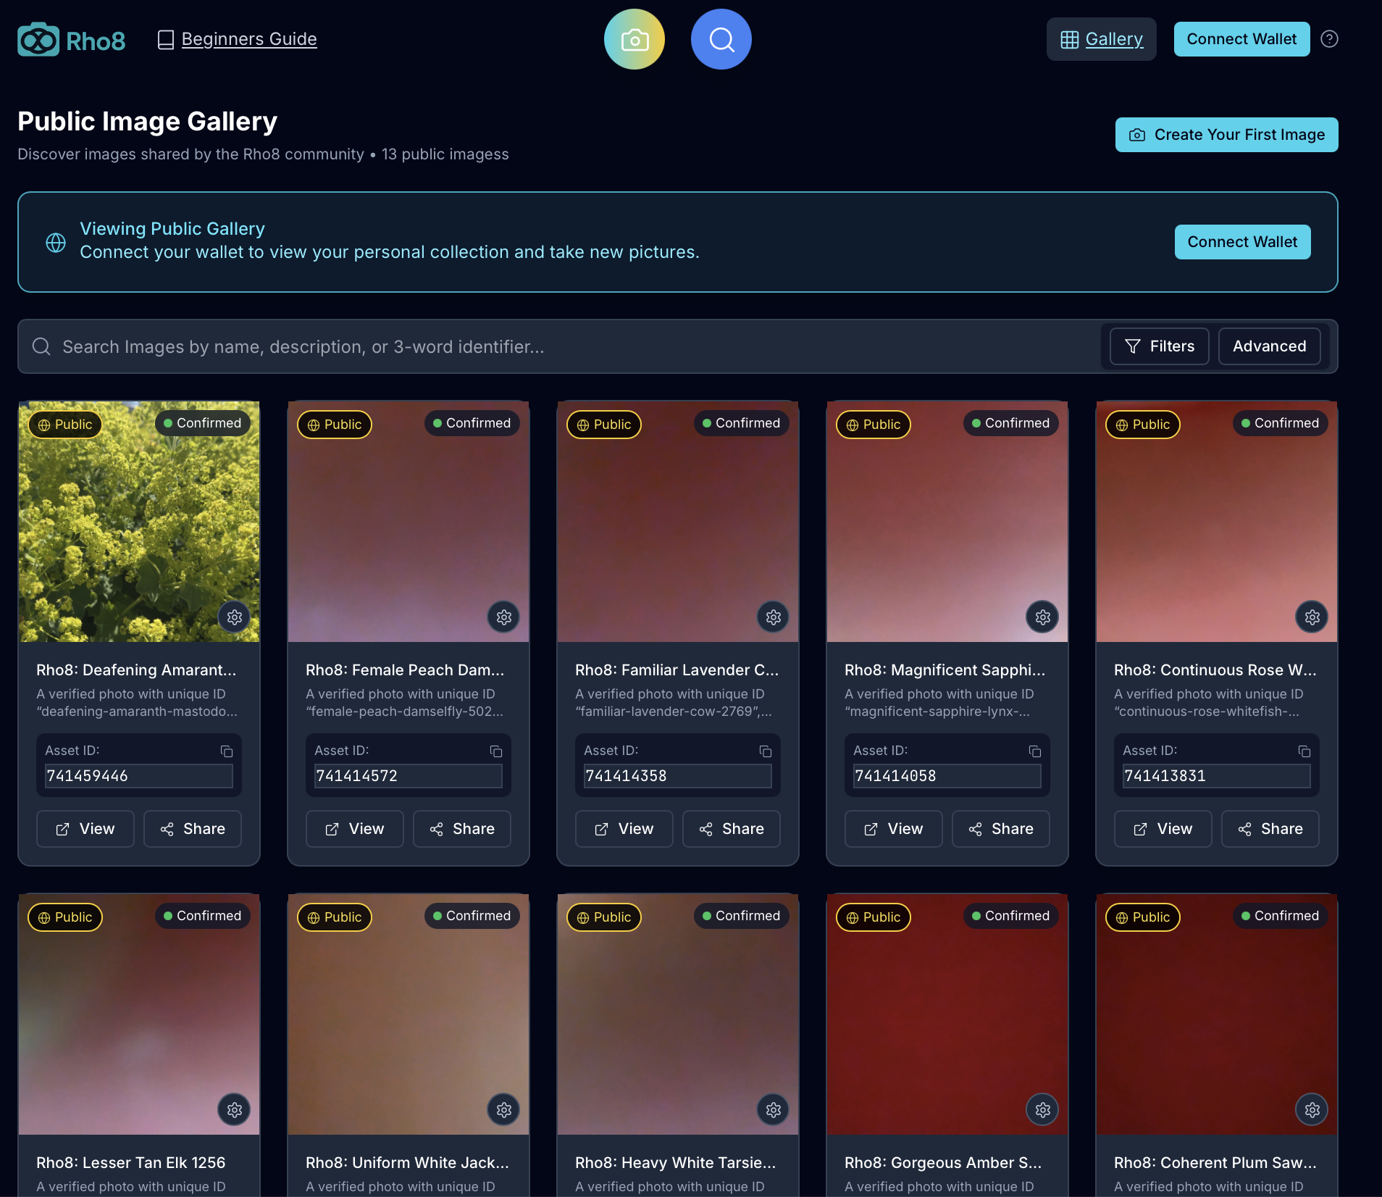Select the Magnificent Sapphire Lynx thumbnail

(947, 522)
